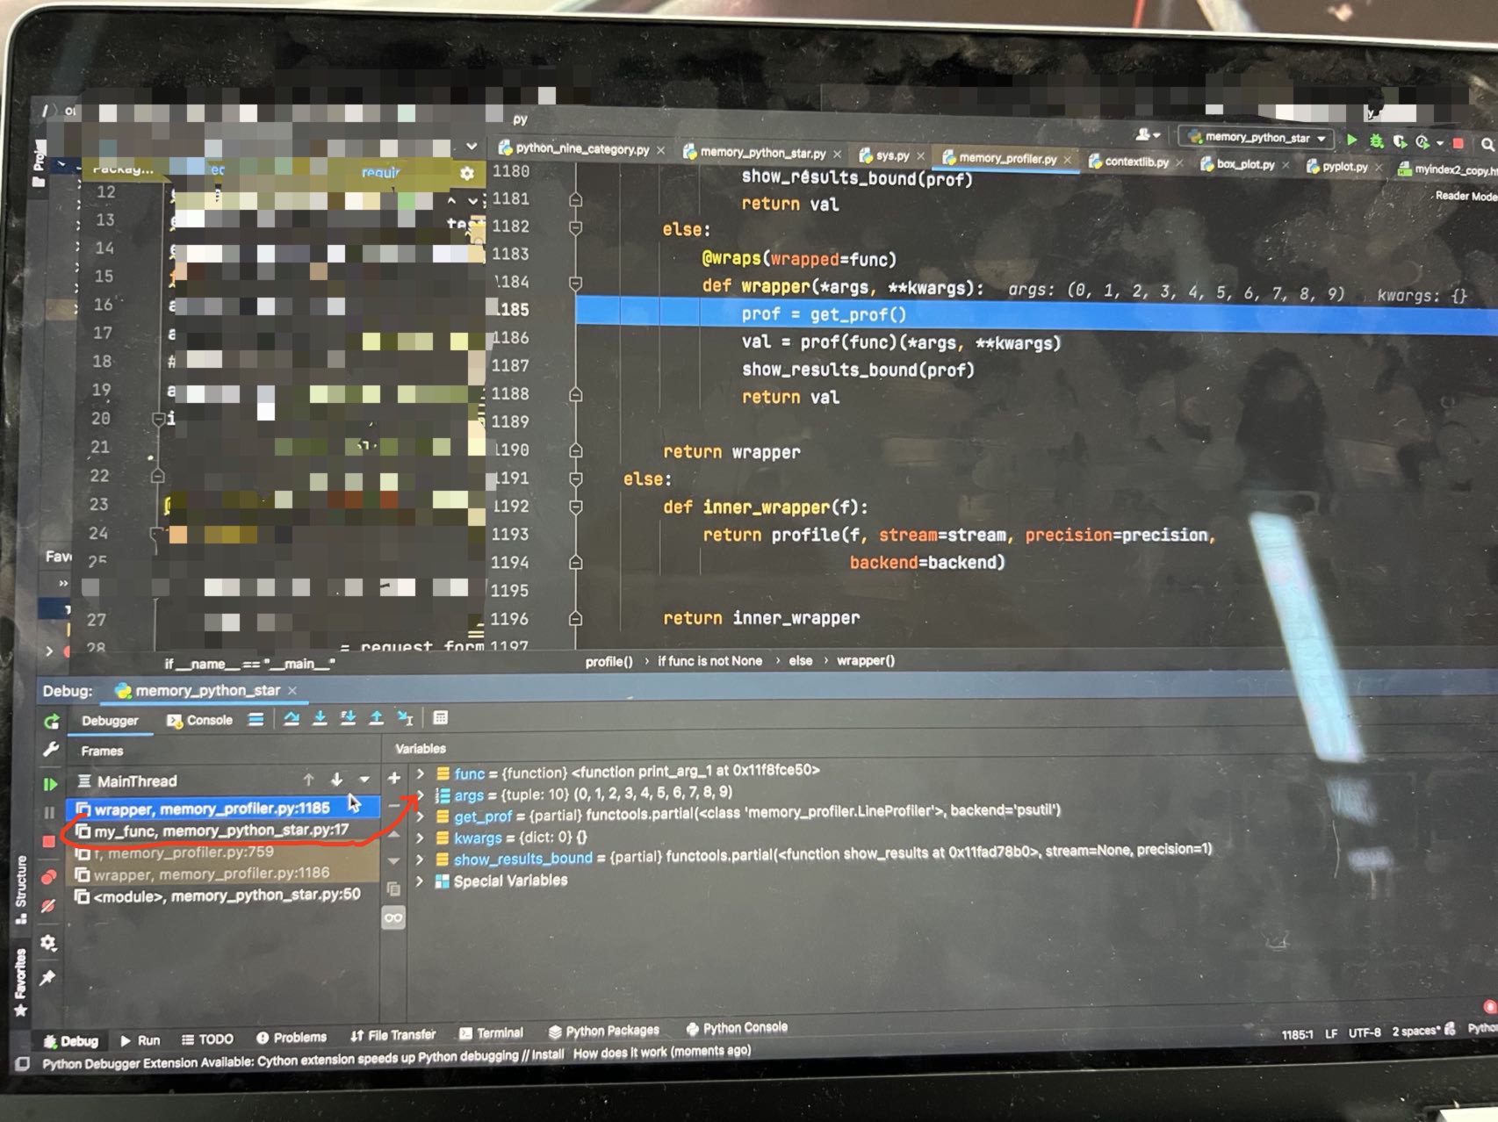
Task: Select frame wrapper, memory_profiler.py:1185
Action: 222,808
